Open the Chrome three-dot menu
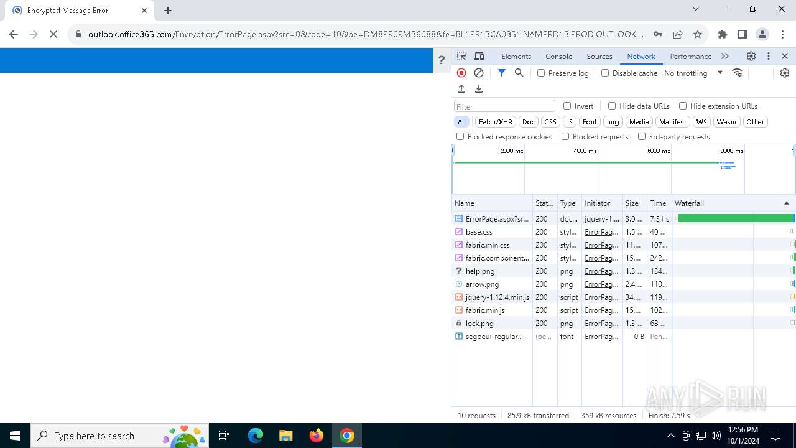Viewport: 796px width, 448px height. (782, 34)
